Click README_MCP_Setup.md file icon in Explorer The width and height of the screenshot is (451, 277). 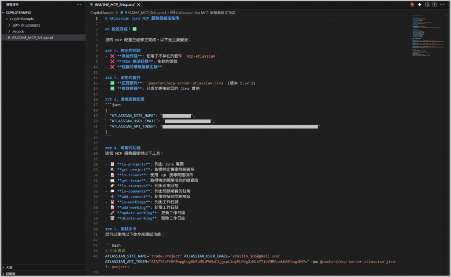click(9, 38)
